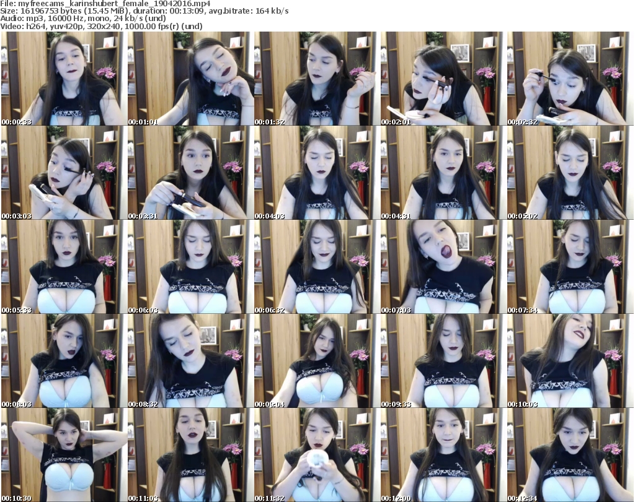Pick the 00:04:31 frame
Viewport: 635px width, 502px height.
click(443, 173)
